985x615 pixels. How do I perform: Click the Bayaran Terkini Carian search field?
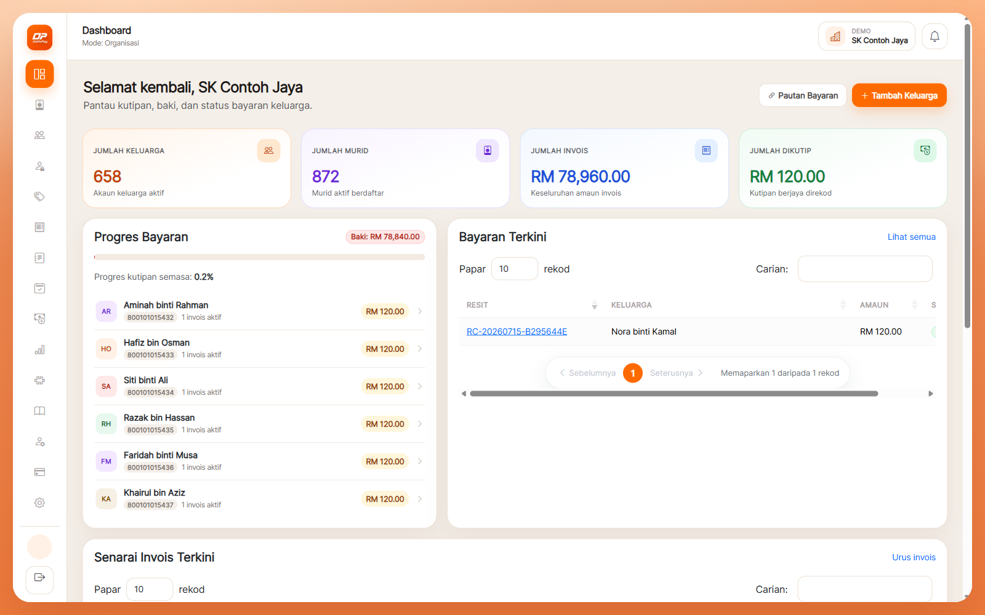(865, 269)
